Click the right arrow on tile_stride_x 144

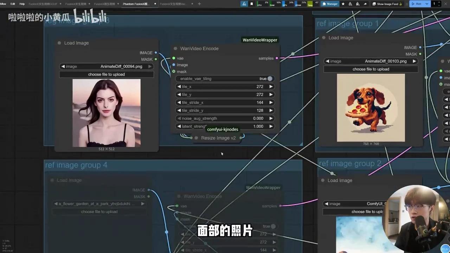coord(271,102)
